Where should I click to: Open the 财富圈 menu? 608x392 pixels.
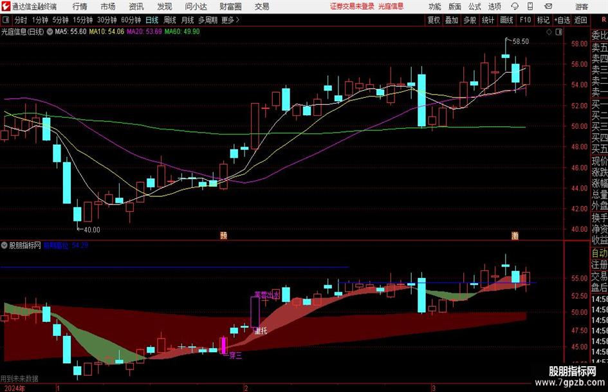[230, 6]
